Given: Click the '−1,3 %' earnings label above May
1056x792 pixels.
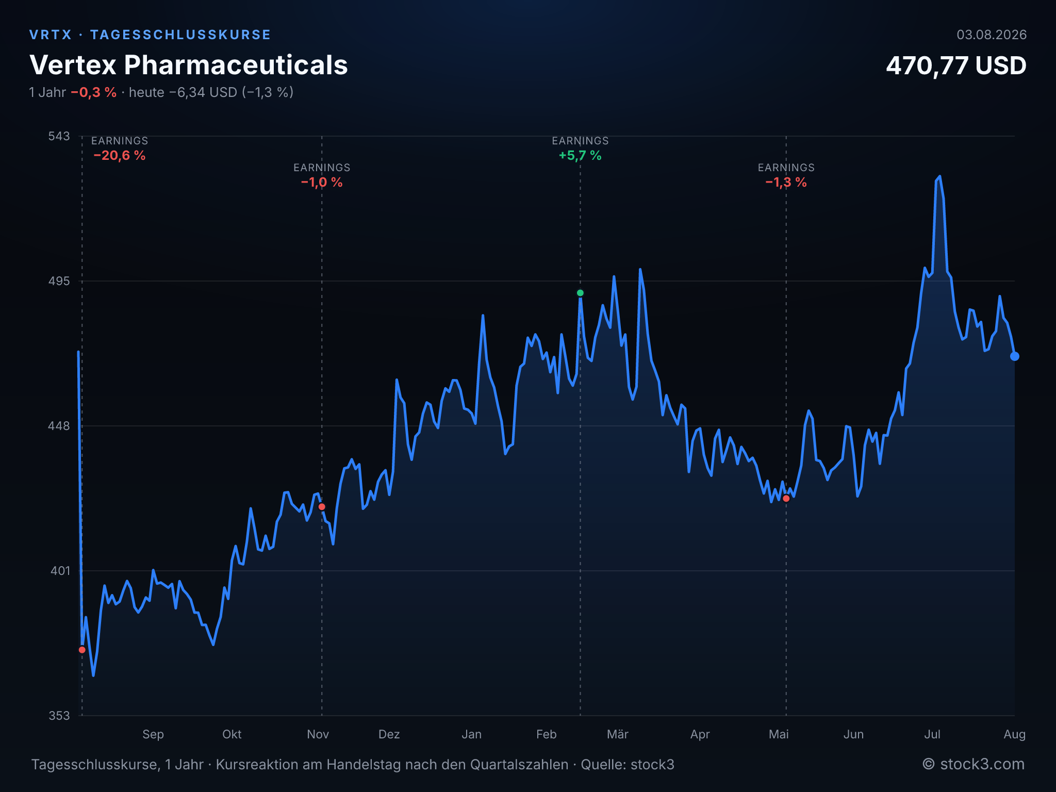Looking at the screenshot, I should 786,182.
